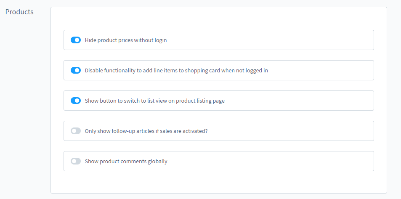This screenshot has height=199, width=401.
Task: Click empty right side of product comments row
Action: coord(316,161)
